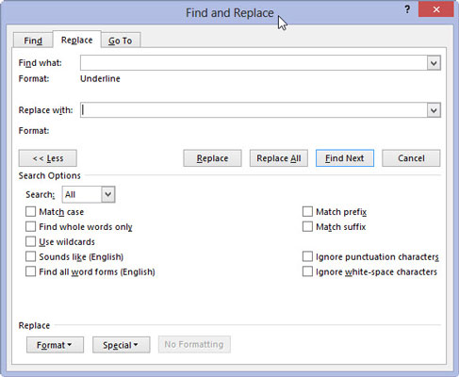Screen dimensions: 459x377
Task: Open the Replace with history dropdown
Action: point(434,110)
